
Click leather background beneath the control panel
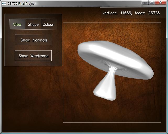point(31,99)
